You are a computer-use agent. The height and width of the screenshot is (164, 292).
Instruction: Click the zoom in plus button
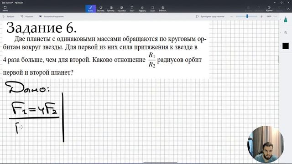click(x=261, y=16)
